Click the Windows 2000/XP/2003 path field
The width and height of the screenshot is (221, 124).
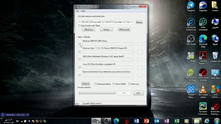(x=108, y=44)
